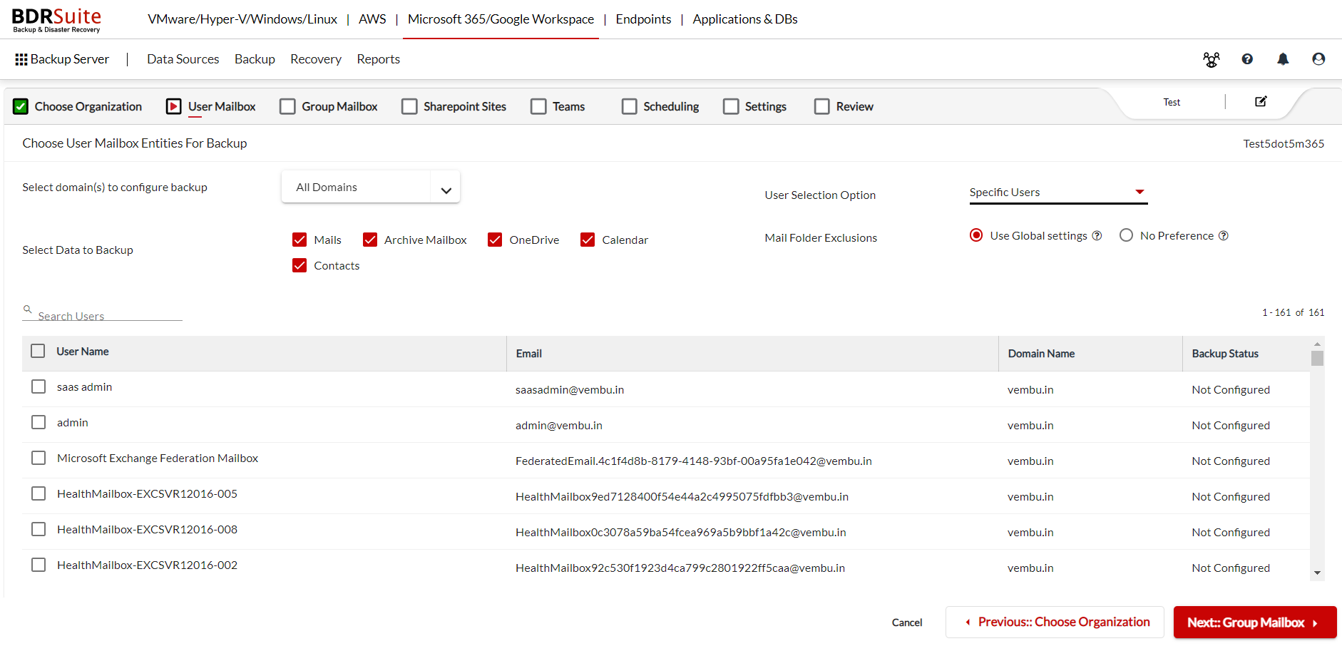
Task: Open the Backup Server app grid icon
Action: [21, 59]
